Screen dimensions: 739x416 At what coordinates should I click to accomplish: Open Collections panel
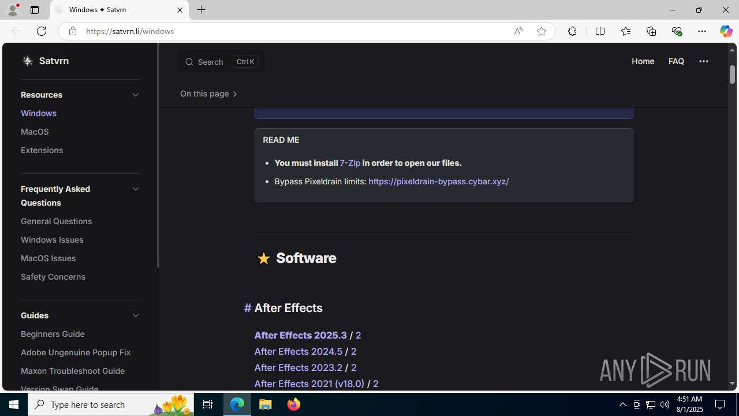(651, 31)
